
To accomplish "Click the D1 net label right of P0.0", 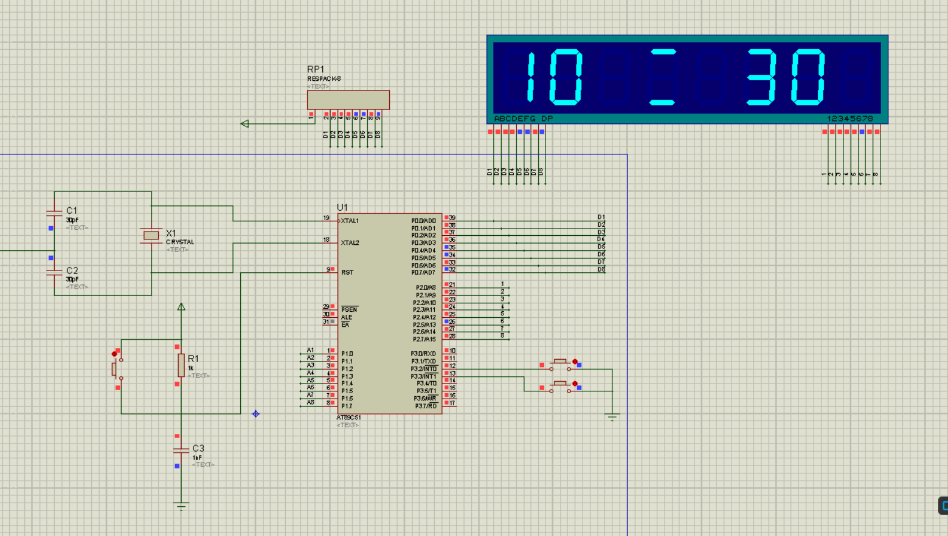I will point(601,217).
